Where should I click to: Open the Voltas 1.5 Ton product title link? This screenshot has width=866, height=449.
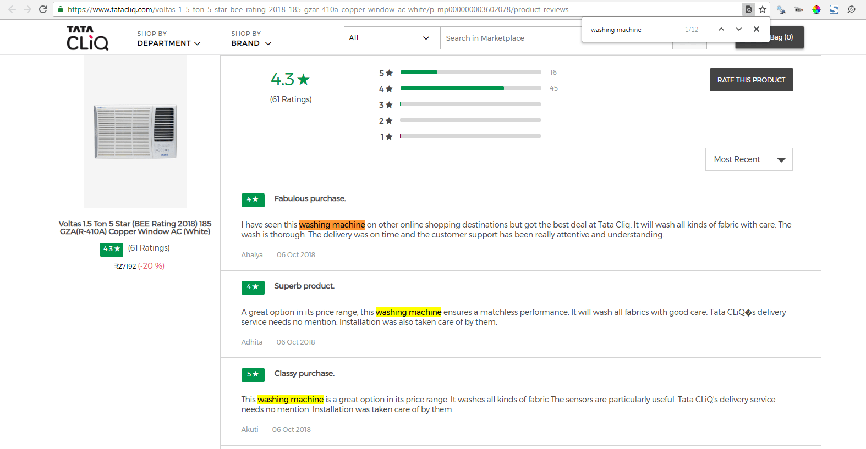coord(135,228)
